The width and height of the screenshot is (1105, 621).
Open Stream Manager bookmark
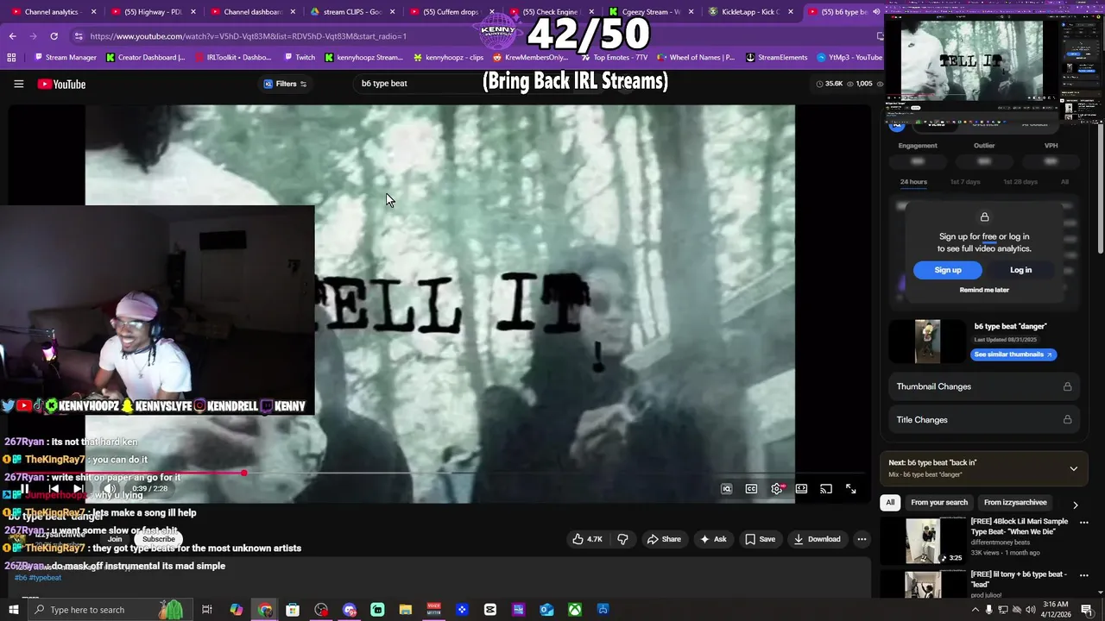[66, 58]
